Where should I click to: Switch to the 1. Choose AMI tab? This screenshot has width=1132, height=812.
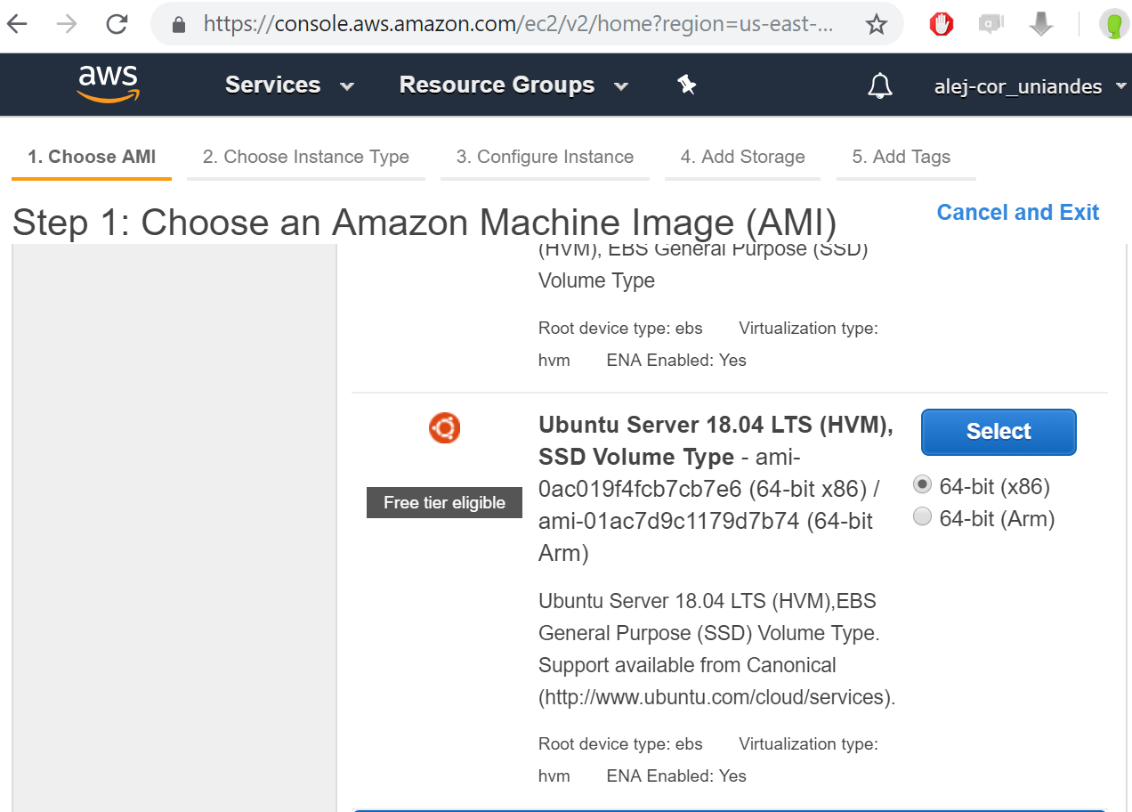pos(92,158)
